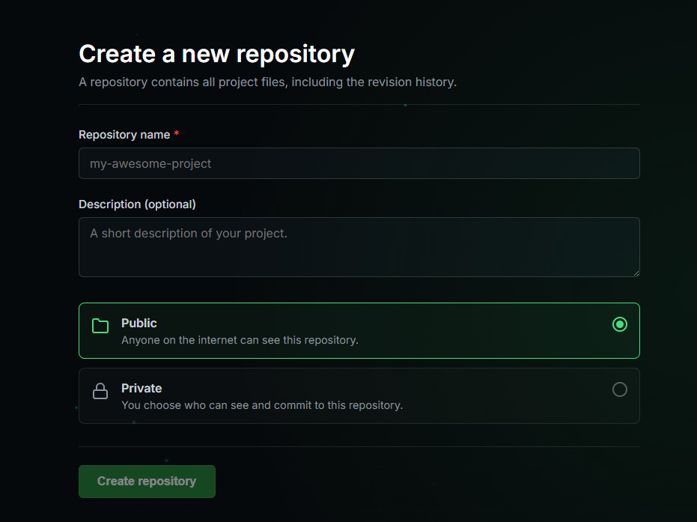Viewport: 697px width, 522px height.
Task: Click 'Anyone on the internet can see this repository' text
Action: tap(240, 340)
